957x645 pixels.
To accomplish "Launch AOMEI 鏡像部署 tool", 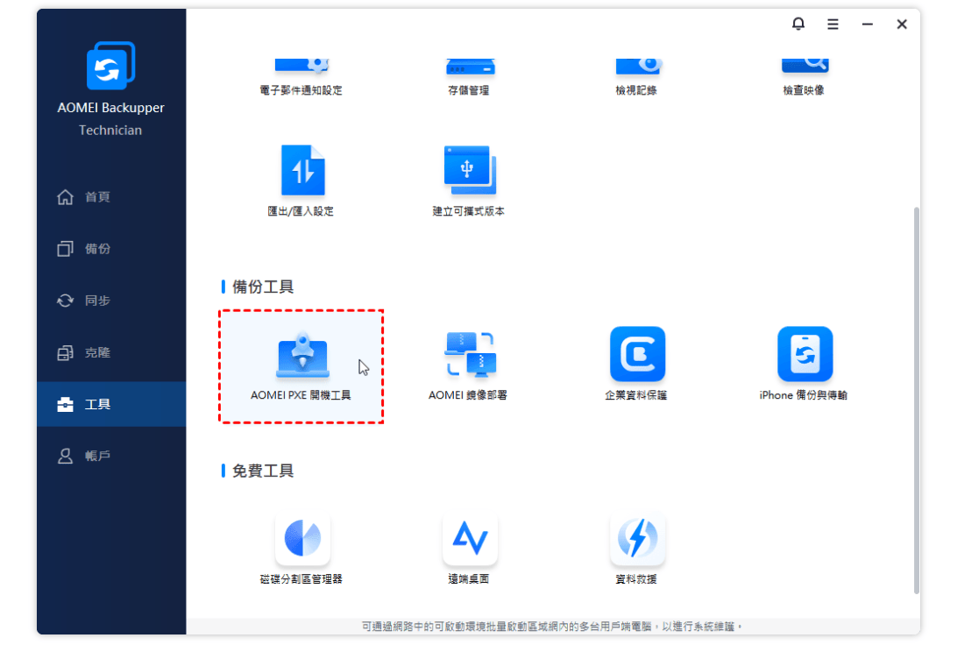I will [x=470, y=355].
